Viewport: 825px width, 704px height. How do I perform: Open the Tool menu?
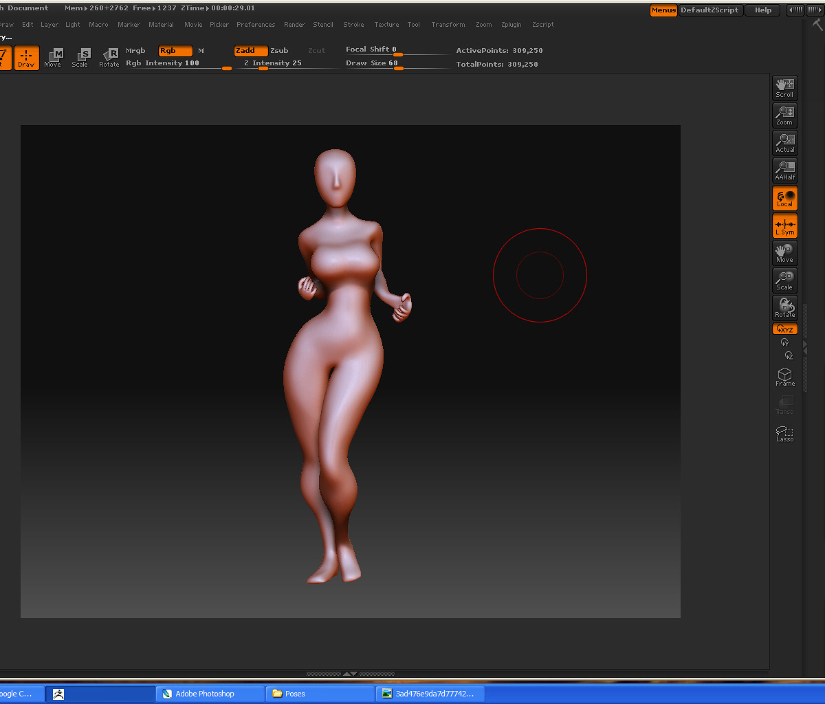413,25
